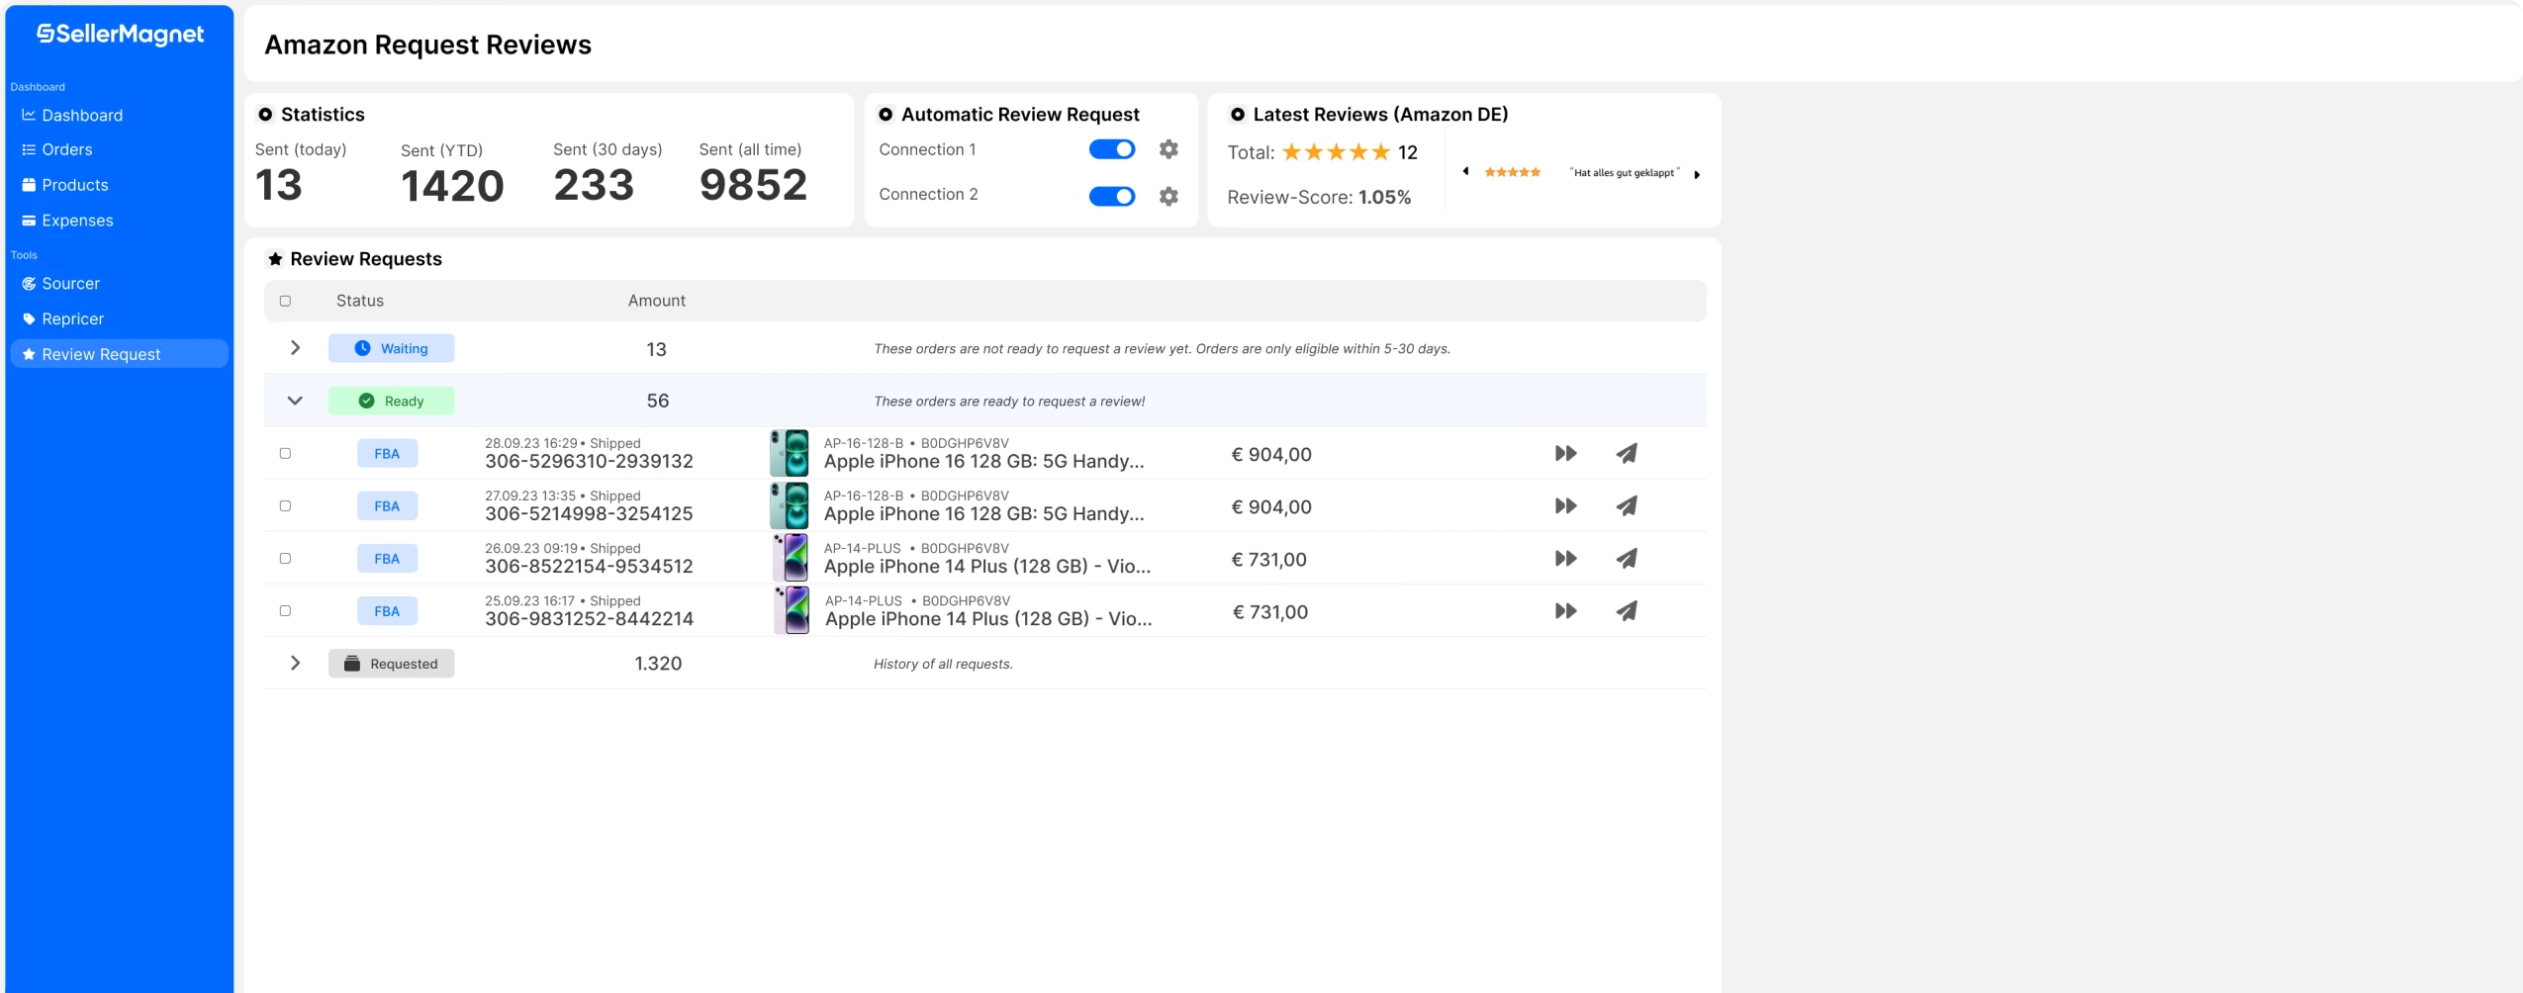Skip order 306-5214998-3254125 with fast-forward icon
Image resolution: width=2523 pixels, height=993 pixels.
pos(1565,505)
